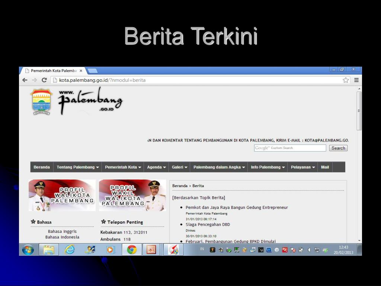
Task: Open the Siaga Pencegahan DBD news
Action: coord(208,225)
